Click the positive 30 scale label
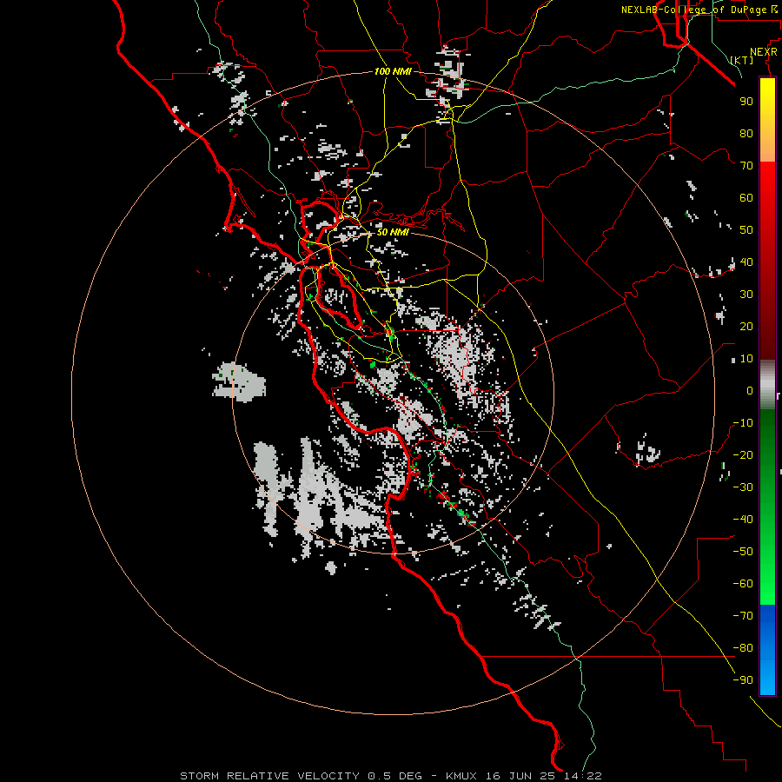This screenshot has width=782, height=782. (746, 295)
